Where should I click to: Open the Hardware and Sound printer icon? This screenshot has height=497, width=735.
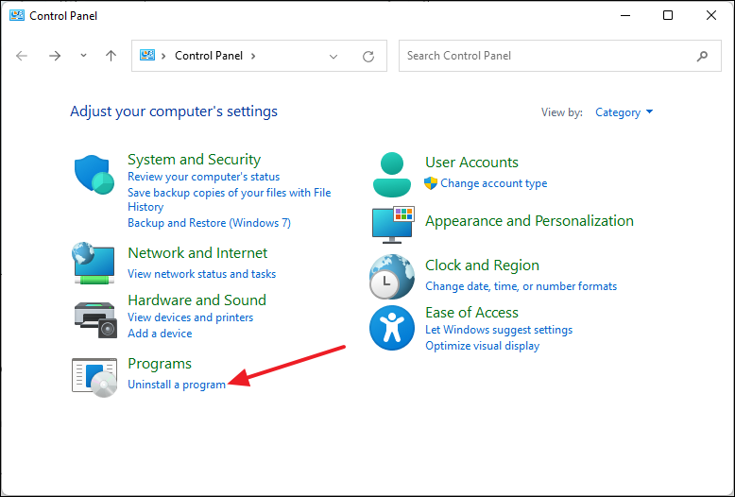tap(95, 319)
